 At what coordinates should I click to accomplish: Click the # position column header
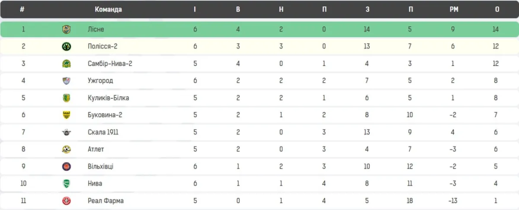coord(22,9)
